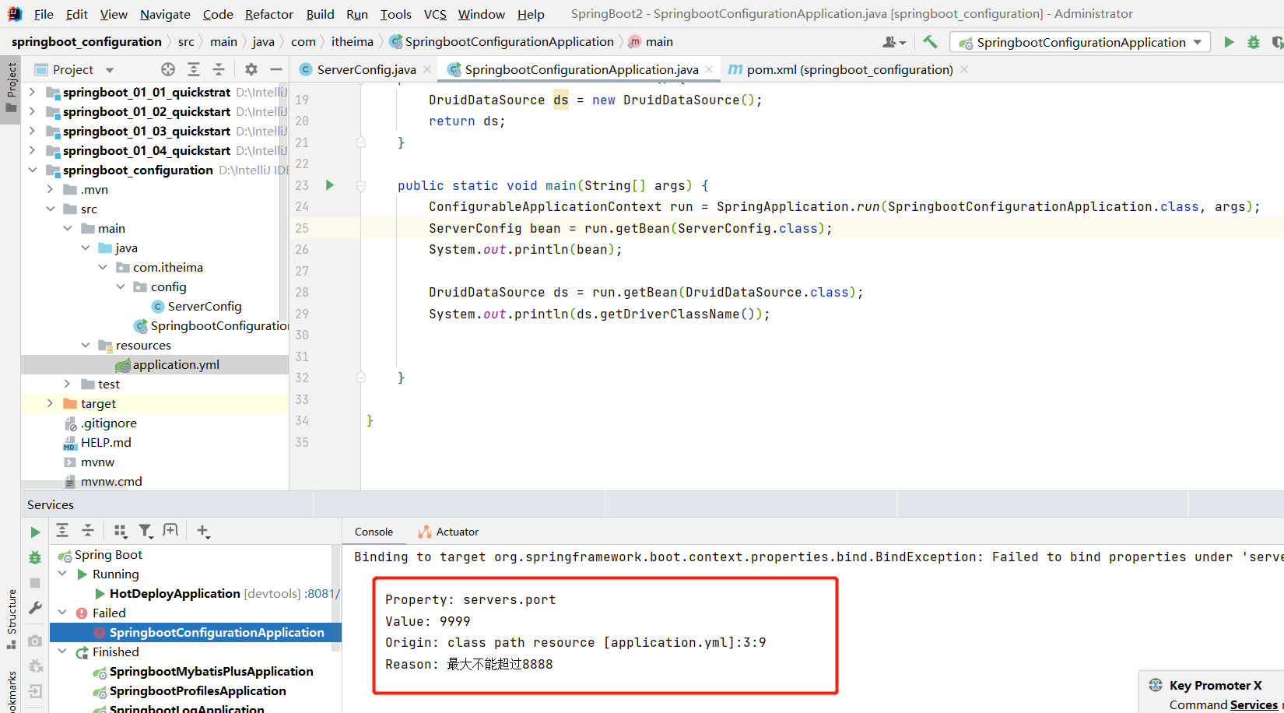Image resolution: width=1284 pixels, height=713 pixels.
Task: Add a service with the plus icon
Action: click(203, 531)
